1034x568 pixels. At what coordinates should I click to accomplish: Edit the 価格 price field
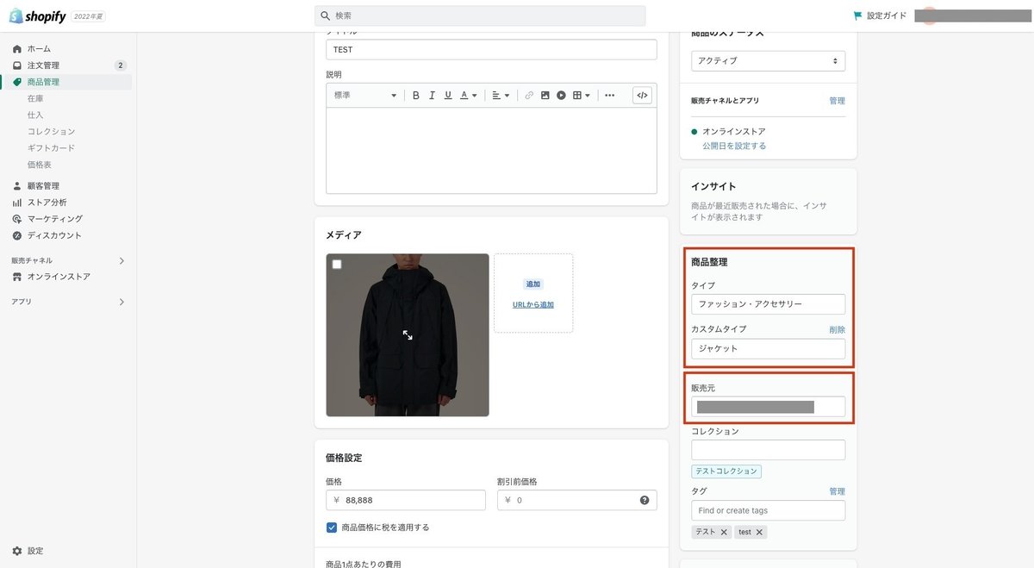pos(406,500)
